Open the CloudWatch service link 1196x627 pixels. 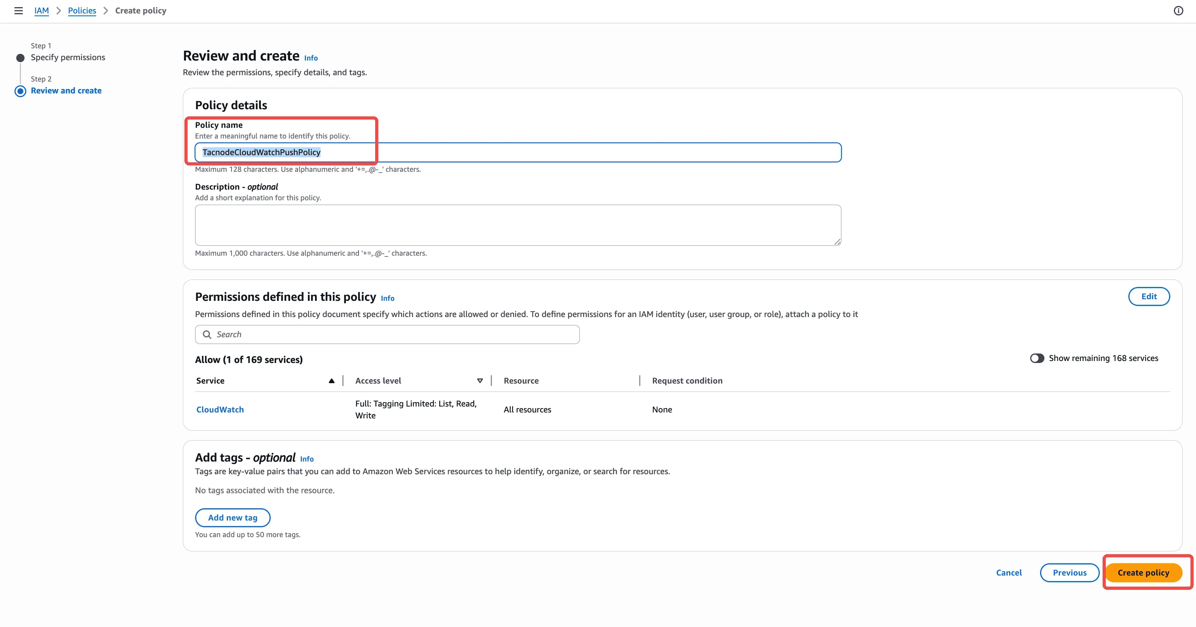220,410
